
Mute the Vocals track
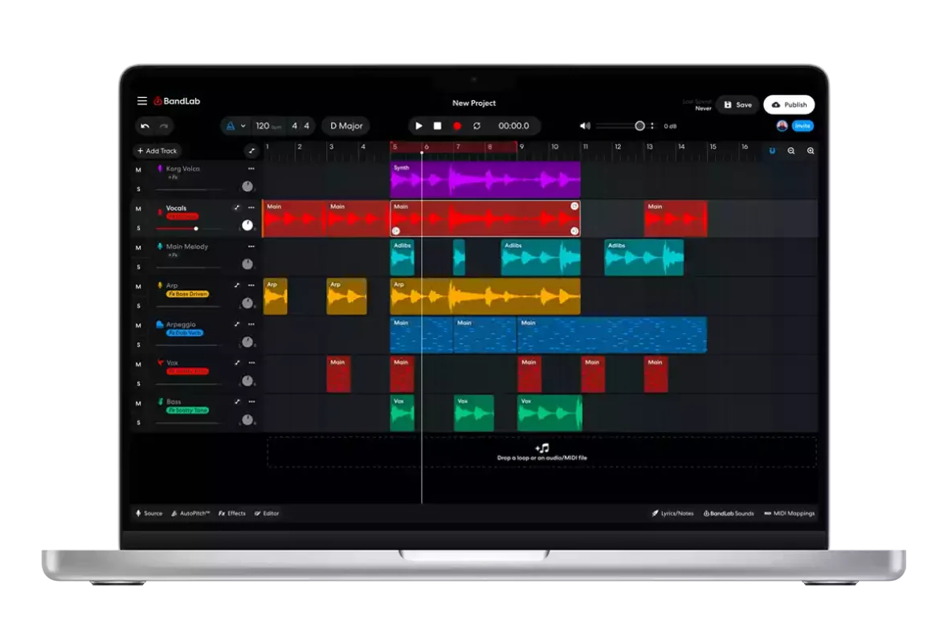138,208
